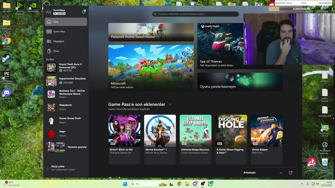Open OBS Studio from the taskbar
Viewport: 335px width, 188px height.
point(203,184)
